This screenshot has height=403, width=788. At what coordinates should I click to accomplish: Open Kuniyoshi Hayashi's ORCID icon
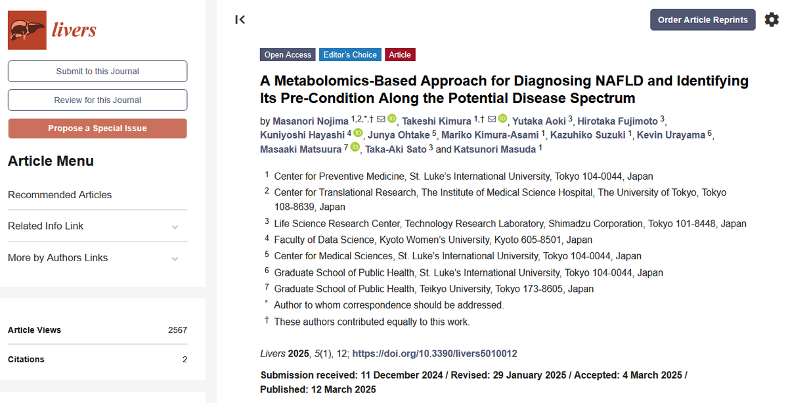click(358, 133)
